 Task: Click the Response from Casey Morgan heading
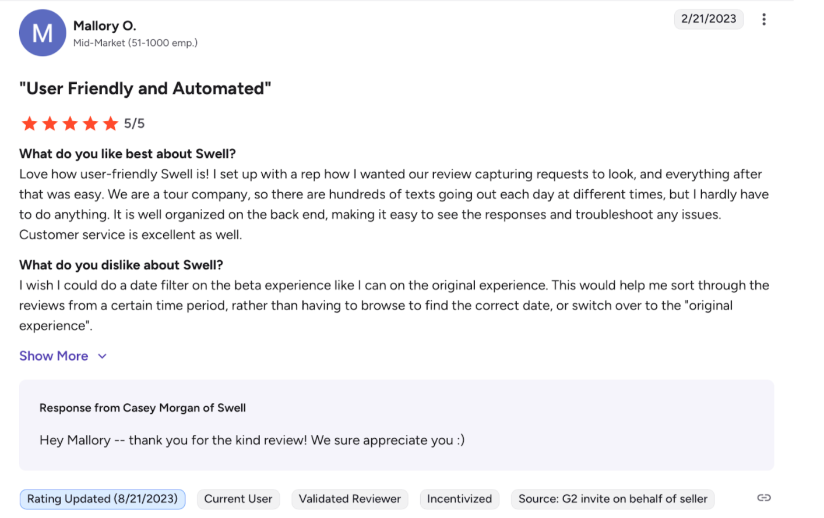[143, 408]
